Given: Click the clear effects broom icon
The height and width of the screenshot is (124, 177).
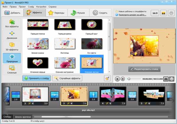Looking at the screenshot, I should pos(107,78).
